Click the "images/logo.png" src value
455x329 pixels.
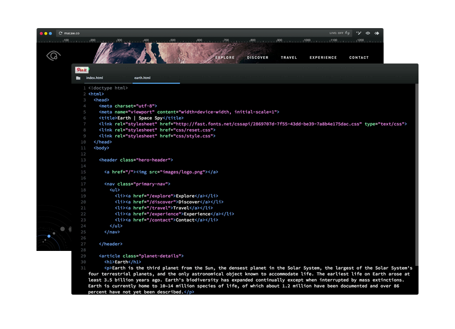click(182, 172)
